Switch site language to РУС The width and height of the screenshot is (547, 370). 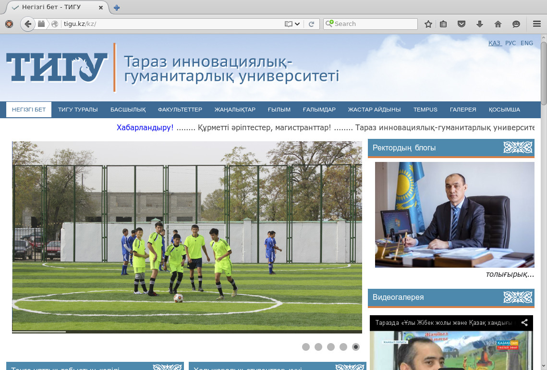tap(511, 43)
